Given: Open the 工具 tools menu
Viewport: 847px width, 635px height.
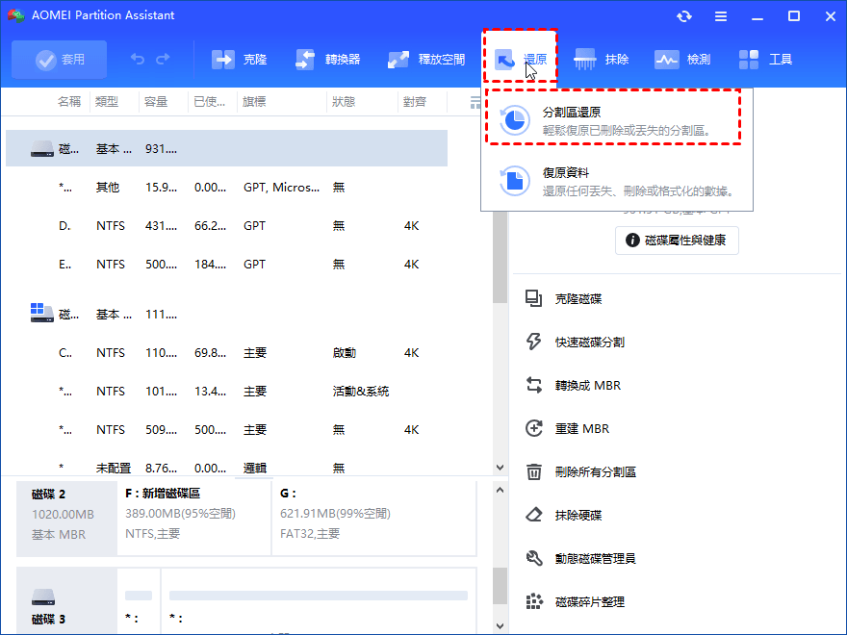Looking at the screenshot, I should (x=765, y=60).
